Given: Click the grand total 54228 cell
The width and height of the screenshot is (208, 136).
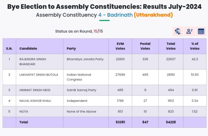Looking at the screenshot, I should 171,122.
